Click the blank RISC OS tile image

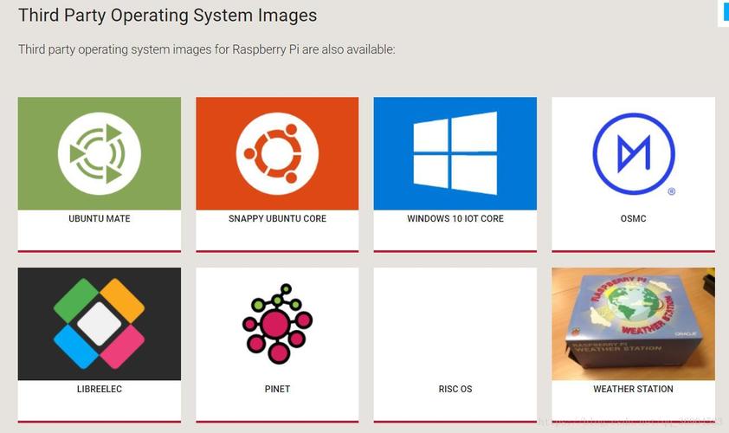455,323
